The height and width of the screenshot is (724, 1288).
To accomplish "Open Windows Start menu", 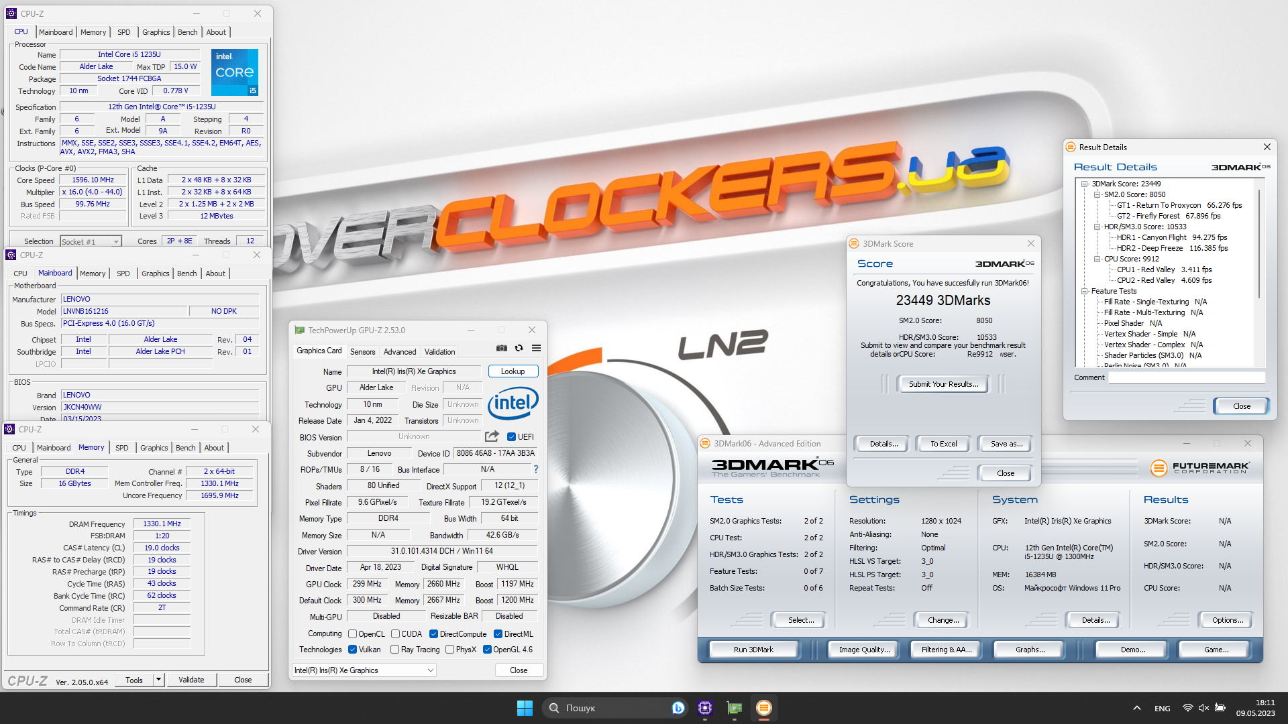I will pyautogui.click(x=525, y=708).
